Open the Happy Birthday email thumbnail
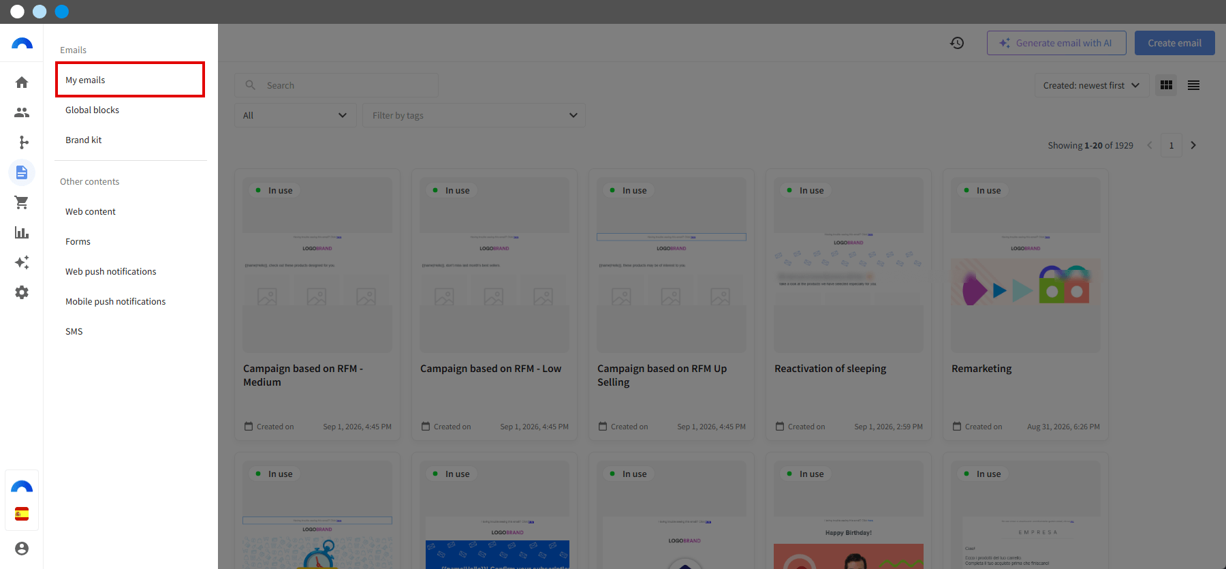The width and height of the screenshot is (1226, 569). 849,515
